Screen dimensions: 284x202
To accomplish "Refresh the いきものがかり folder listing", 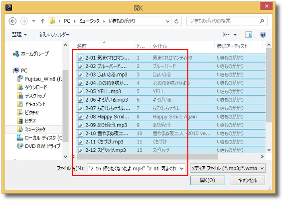I will tap(176, 21).
